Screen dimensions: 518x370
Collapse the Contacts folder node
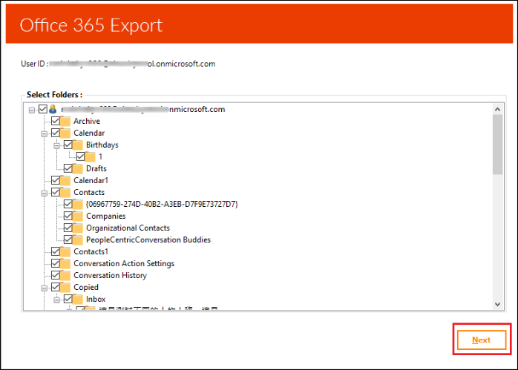pyautogui.click(x=45, y=194)
